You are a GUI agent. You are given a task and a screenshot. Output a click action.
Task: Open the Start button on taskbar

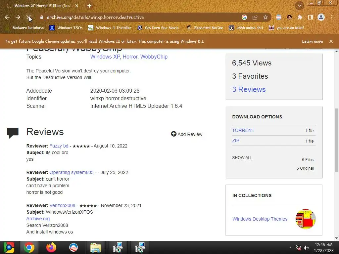pos(9,247)
